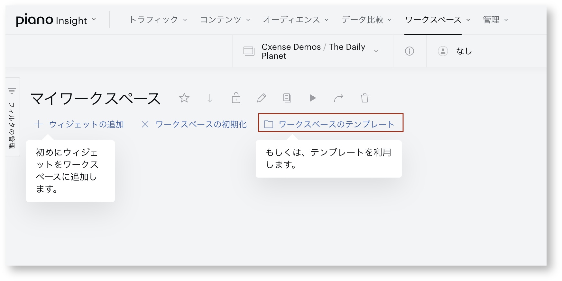
Task: Open the トラフィック menu
Action: pos(158,20)
